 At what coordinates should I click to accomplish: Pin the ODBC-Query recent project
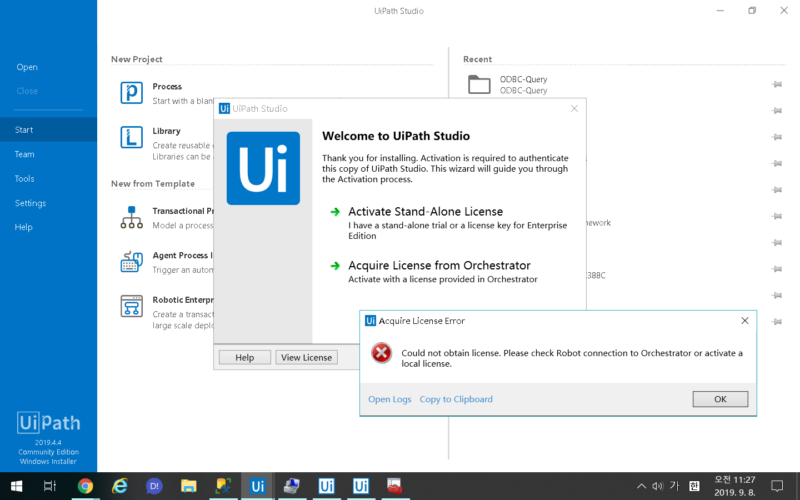point(777,84)
